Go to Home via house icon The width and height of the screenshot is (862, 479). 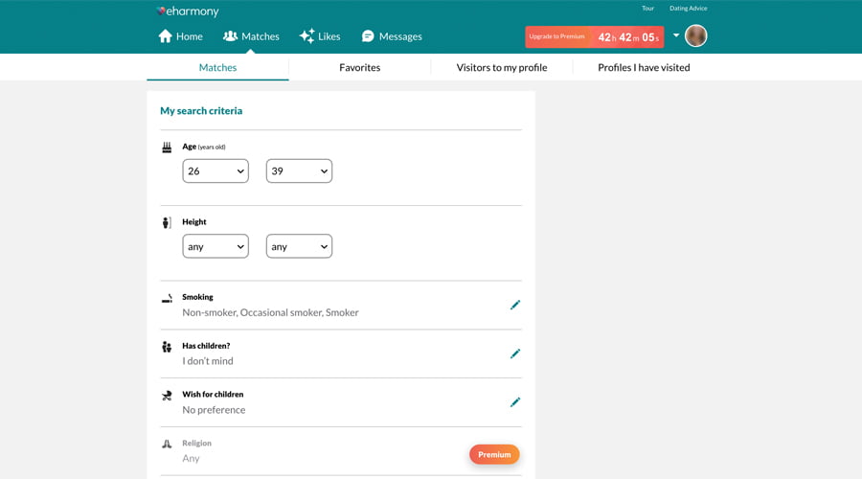pyautogui.click(x=166, y=36)
